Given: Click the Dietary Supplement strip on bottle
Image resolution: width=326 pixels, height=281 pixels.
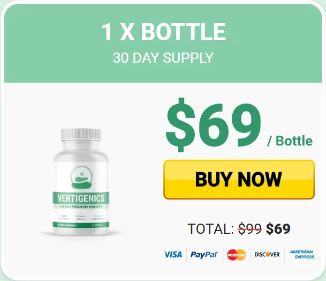Looking at the screenshot, I should point(81,225).
